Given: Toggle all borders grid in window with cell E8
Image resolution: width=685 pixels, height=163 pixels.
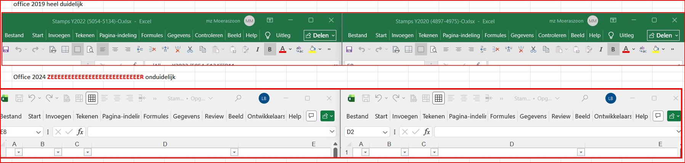Looking at the screenshot, I should coord(92,98).
